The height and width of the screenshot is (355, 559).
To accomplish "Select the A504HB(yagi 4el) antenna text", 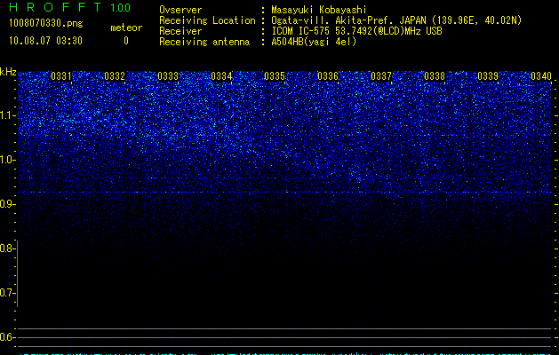I will pos(314,42).
